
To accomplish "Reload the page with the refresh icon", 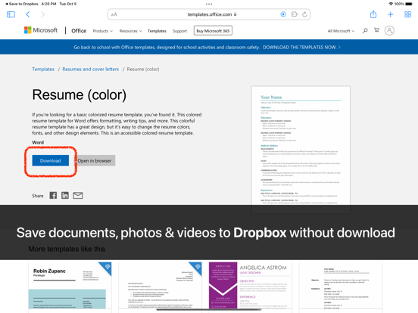I will (304, 14).
